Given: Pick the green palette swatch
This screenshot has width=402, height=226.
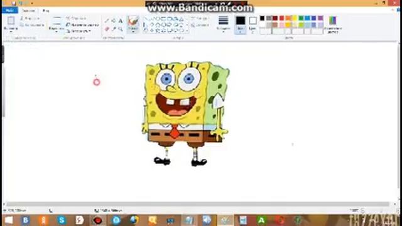Looking at the screenshot, I should pyautogui.click(x=301, y=18).
